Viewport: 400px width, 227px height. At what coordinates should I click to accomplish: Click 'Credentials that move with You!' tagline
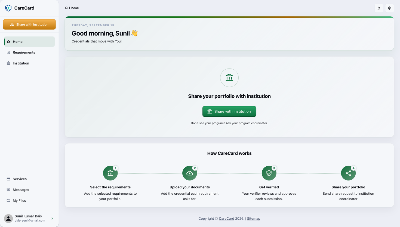[x=97, y=41]
